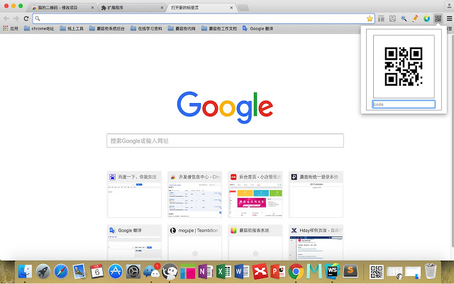This screenshot has width=454, height=284.
Task: Launch Safari from the Dock
Action: coord(61,271)
